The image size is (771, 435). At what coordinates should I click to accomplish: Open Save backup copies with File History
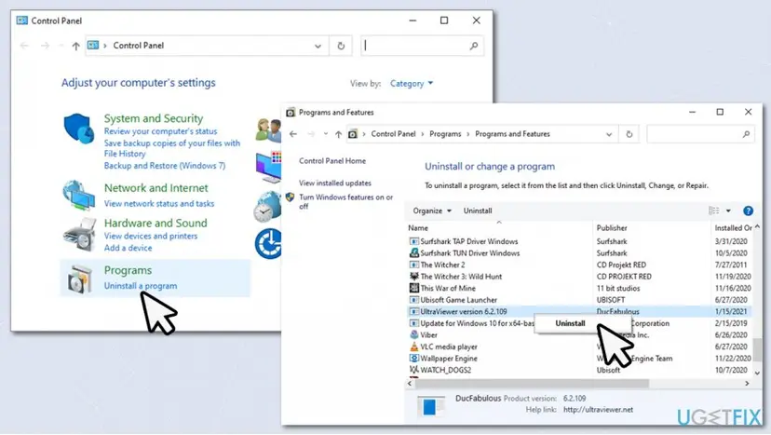point(172,149)
